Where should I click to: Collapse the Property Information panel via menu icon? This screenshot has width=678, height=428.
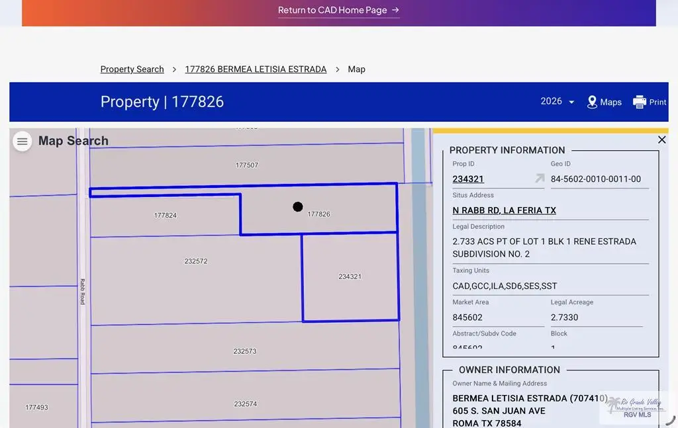(22, 141)
